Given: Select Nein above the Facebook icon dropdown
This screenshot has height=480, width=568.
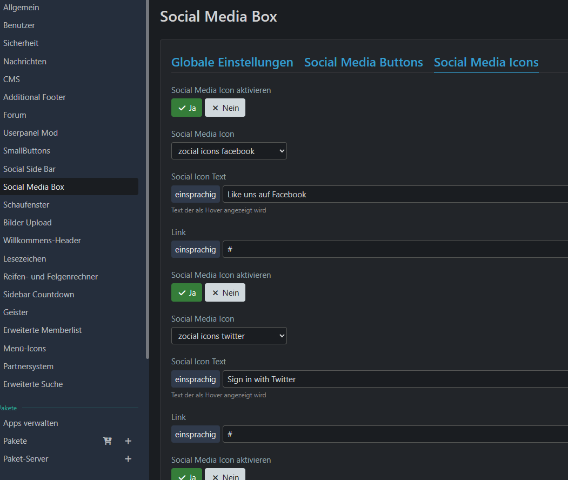Looking at the screenshot, I should [x=225, y=108].
